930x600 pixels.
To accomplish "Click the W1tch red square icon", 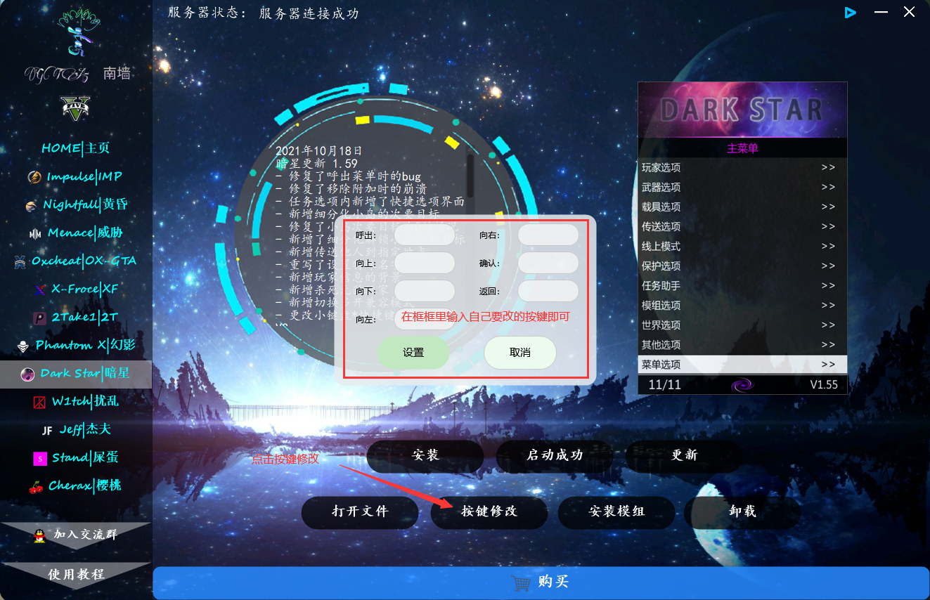I will click(39, 402).
